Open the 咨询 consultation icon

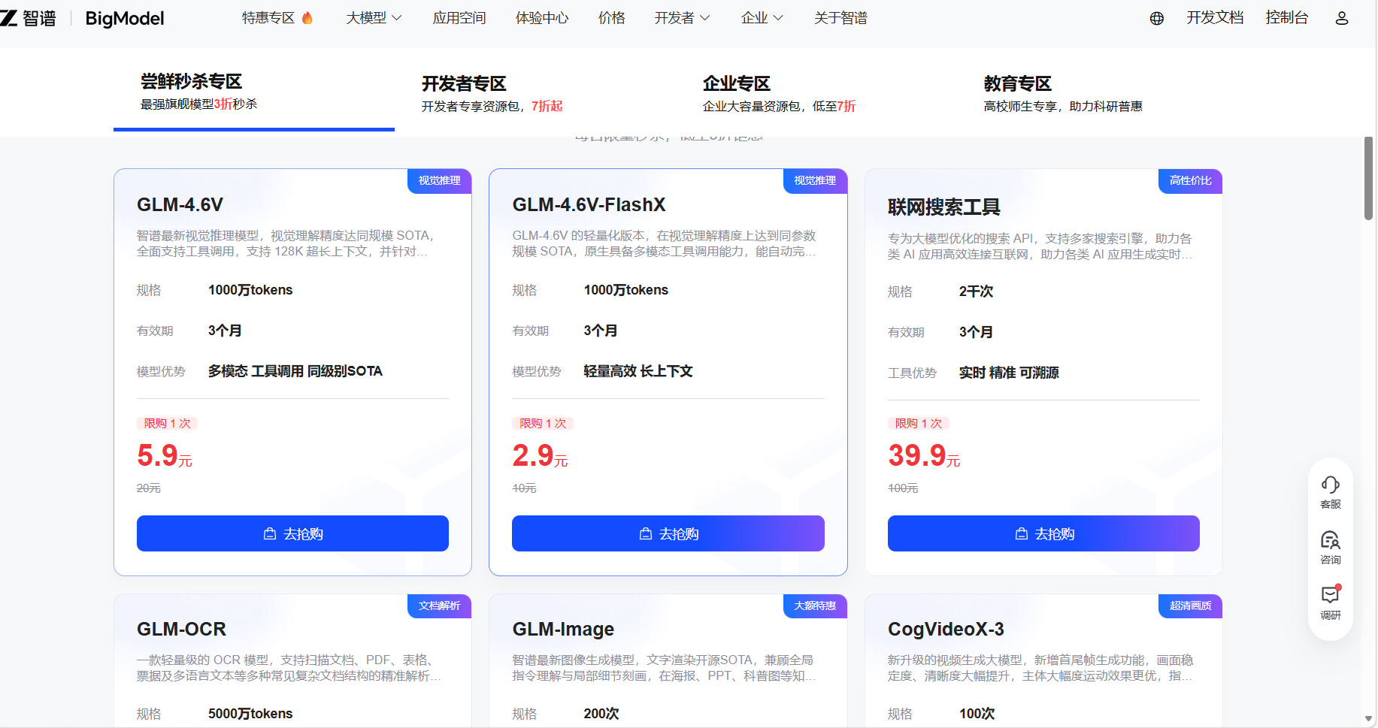coord(1331,540)
